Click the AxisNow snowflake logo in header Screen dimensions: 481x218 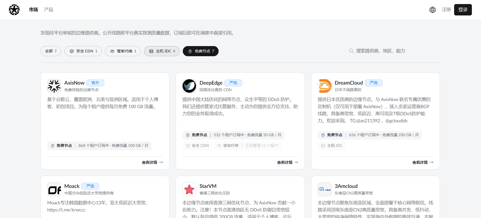14,10
